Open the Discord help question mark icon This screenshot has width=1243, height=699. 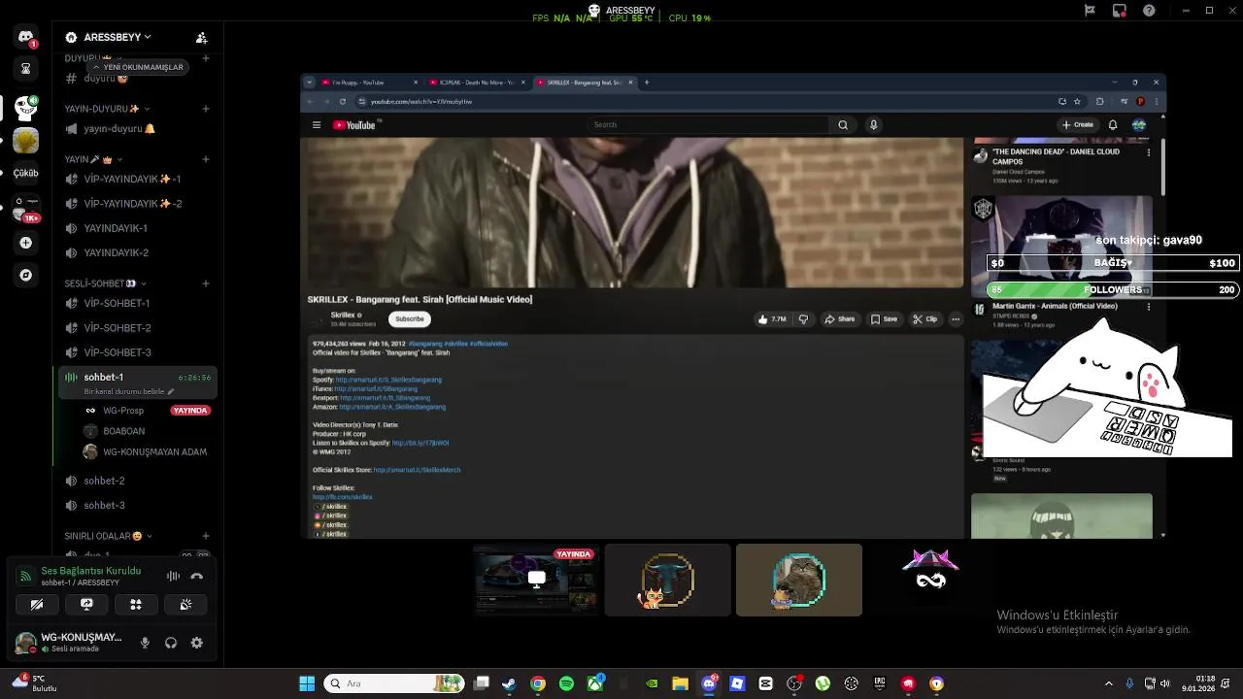coord(1149,11)
